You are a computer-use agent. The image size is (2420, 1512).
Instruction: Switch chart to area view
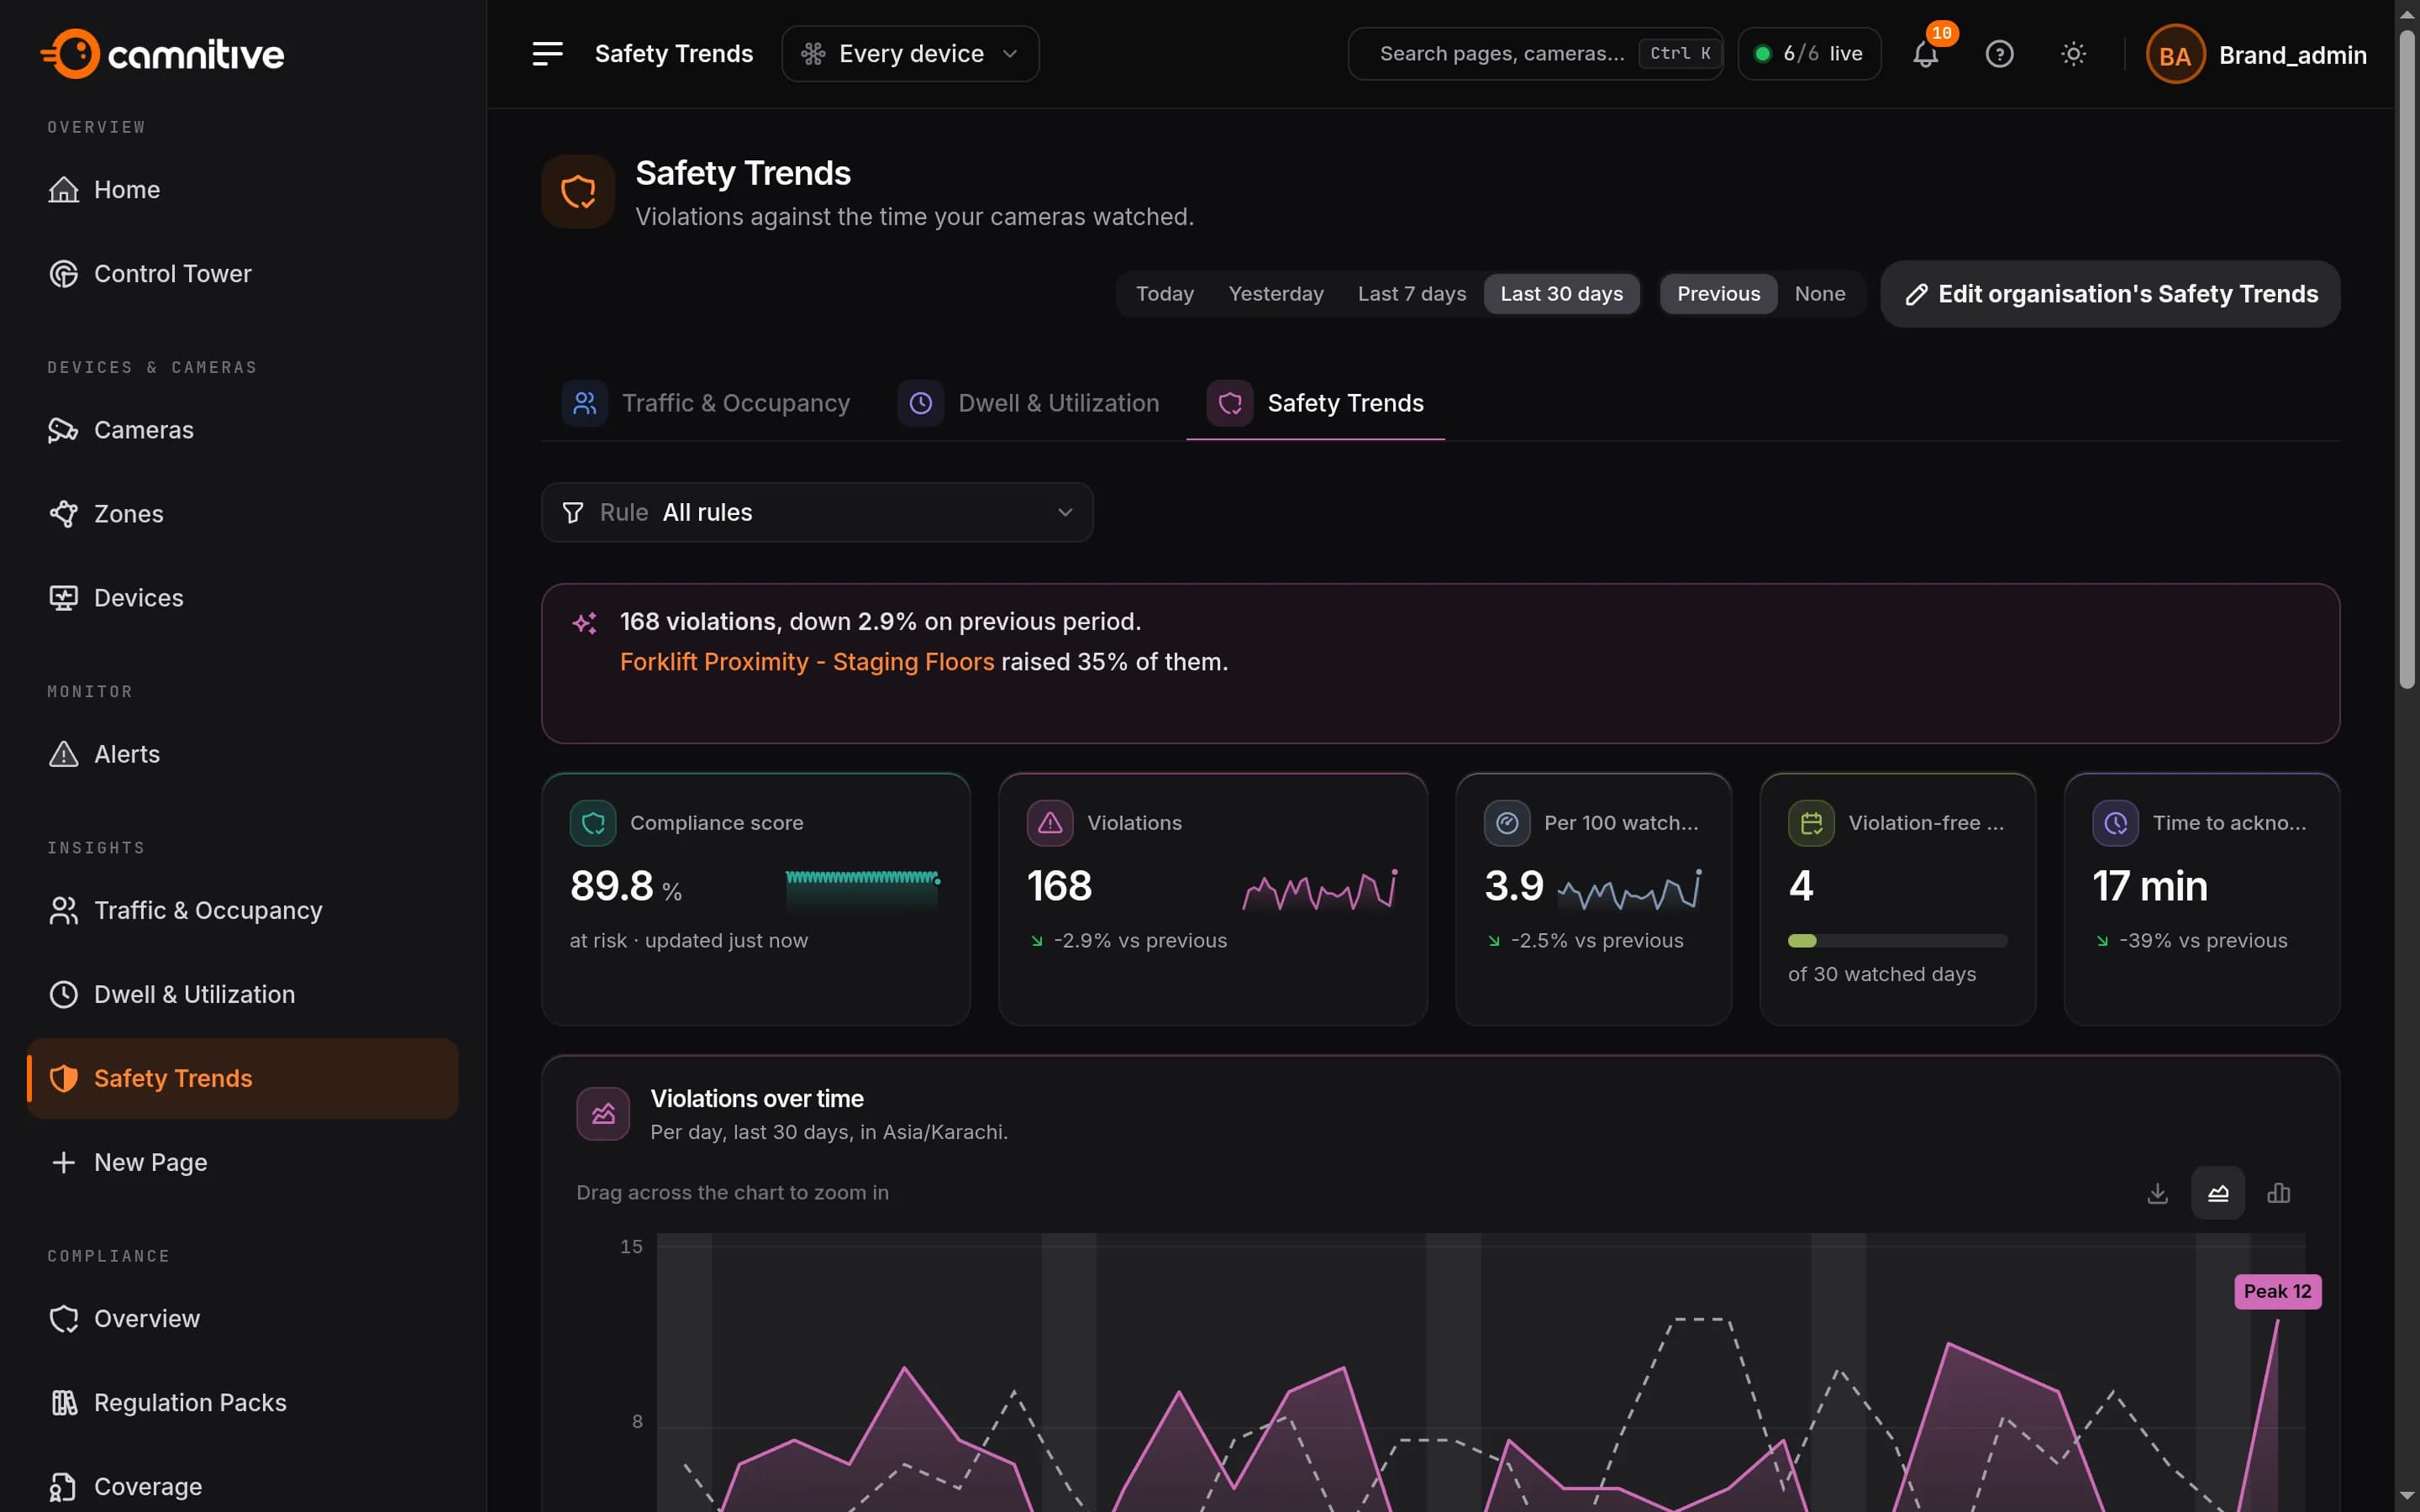coord(2217,1192)
